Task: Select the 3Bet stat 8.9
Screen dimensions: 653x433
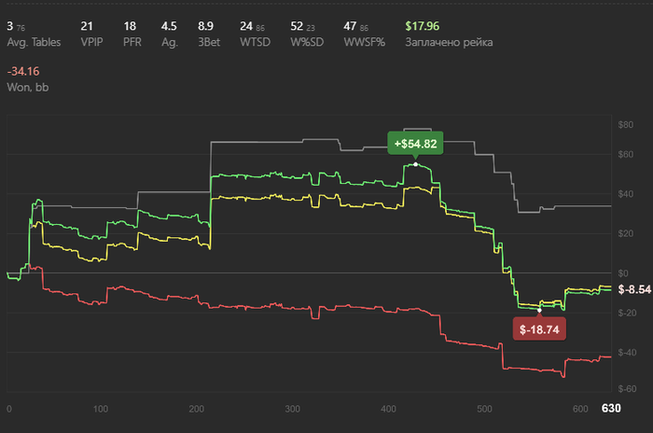Action: pyautogui.click(x=206, y=25)
